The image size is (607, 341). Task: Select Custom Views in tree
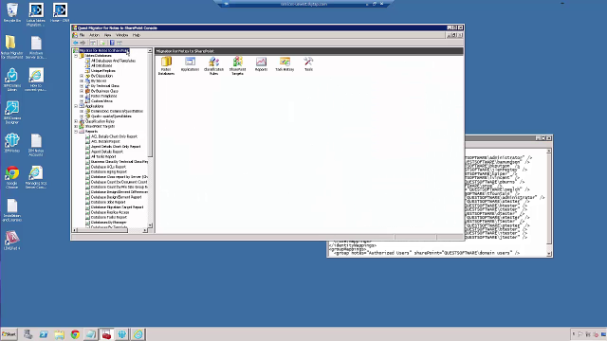point(101,101)
